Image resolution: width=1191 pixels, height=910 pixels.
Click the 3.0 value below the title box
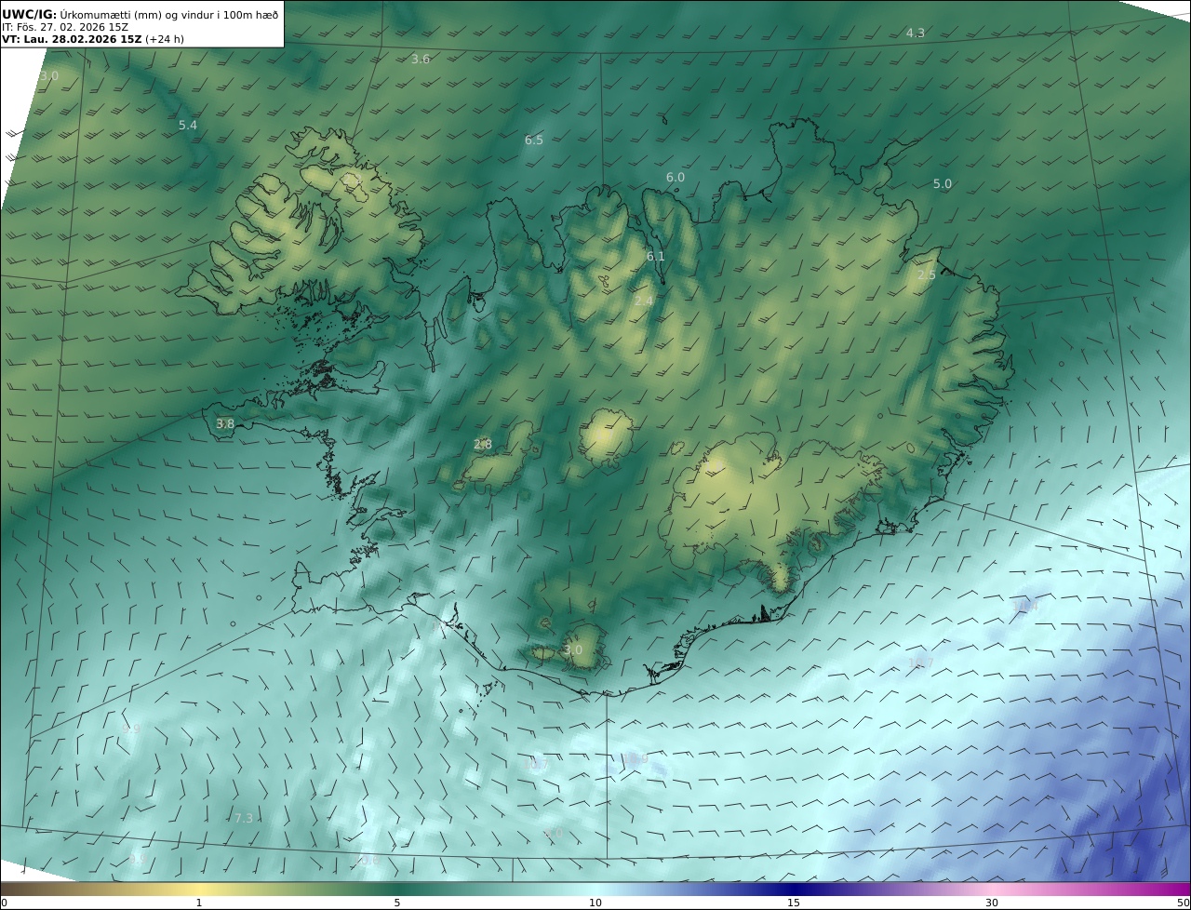pyautogui.click(x=49, y=75)
